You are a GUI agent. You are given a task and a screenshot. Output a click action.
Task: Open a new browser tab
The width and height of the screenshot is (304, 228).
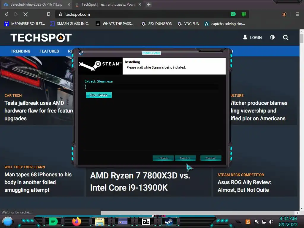(x=149, y=4)
